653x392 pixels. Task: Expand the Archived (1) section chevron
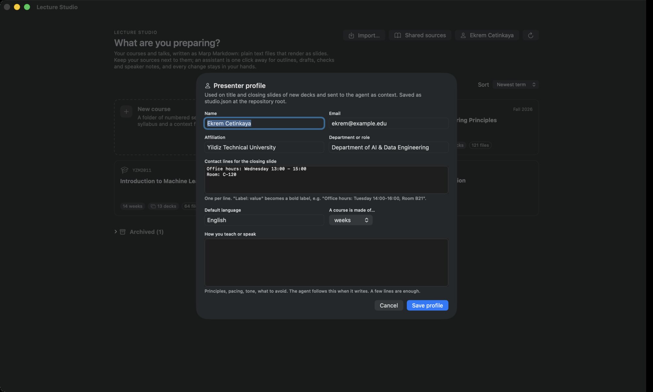click(116, 232)
